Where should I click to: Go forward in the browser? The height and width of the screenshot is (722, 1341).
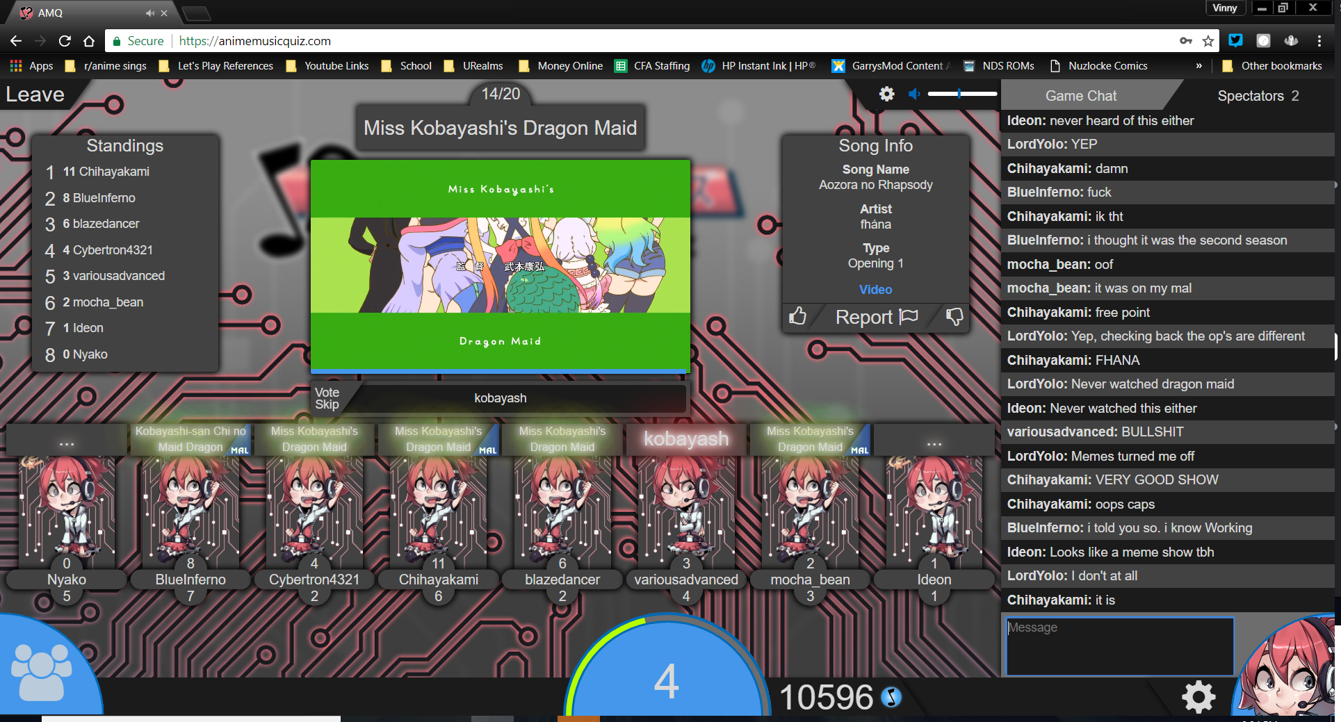coord(40,41)
